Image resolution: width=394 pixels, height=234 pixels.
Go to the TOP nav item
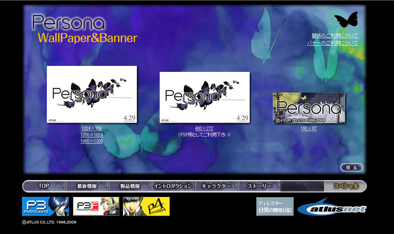pyautogui.click(x=44, y=186)
